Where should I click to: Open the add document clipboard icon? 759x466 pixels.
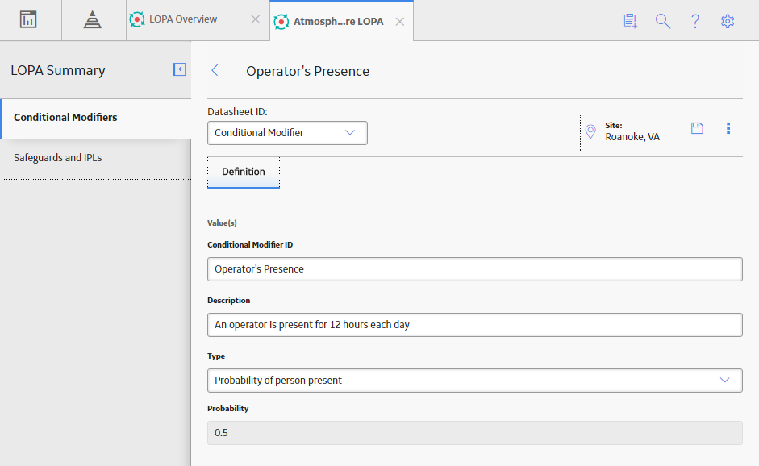coord(630,21)
